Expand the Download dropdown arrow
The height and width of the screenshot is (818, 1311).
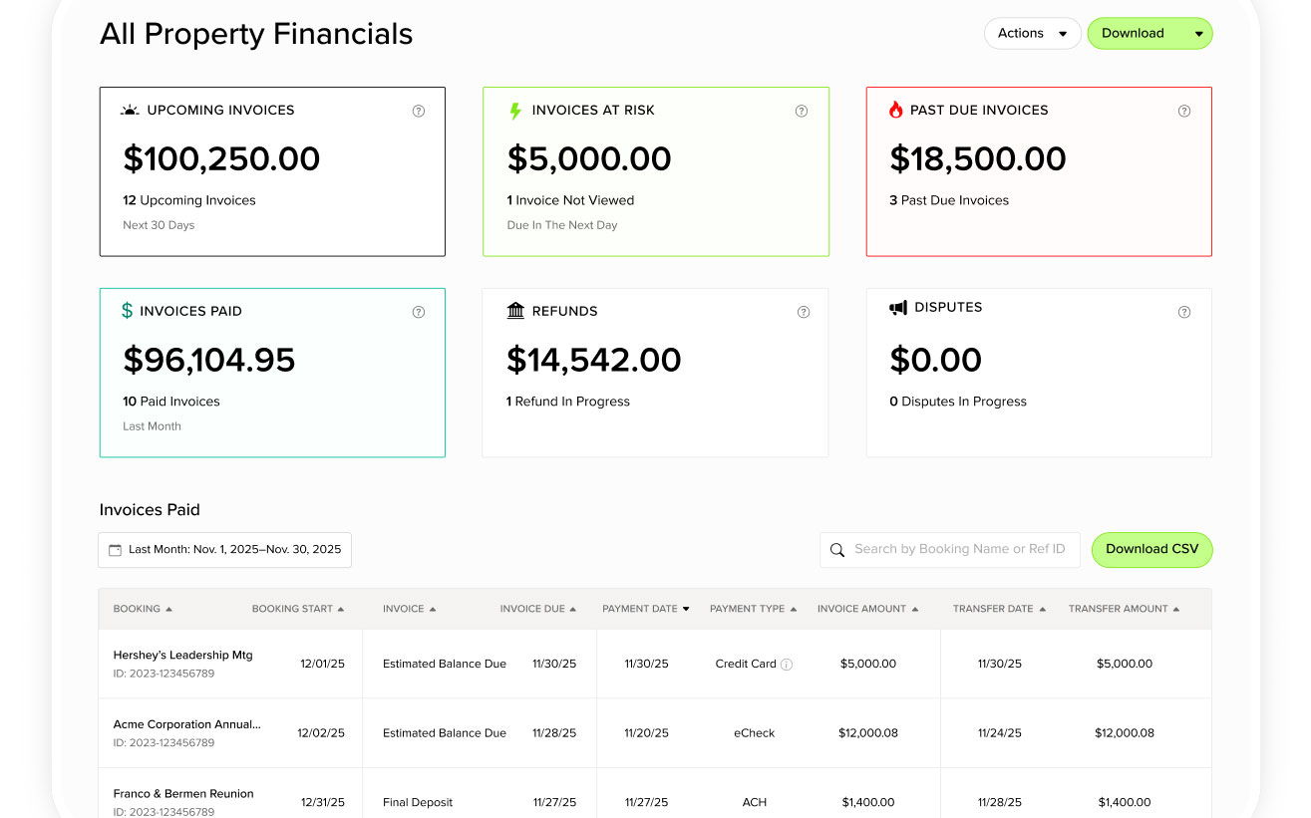coord(1198,34)
